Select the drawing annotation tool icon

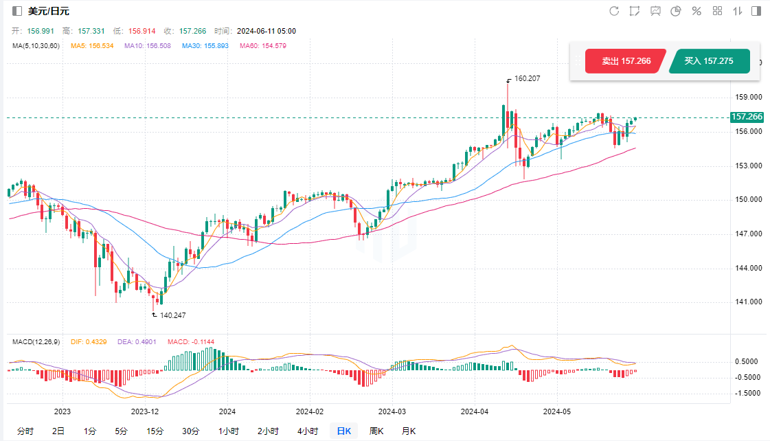[635, 11]
